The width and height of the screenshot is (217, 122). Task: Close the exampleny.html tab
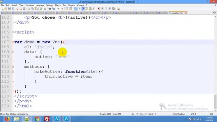185,13
